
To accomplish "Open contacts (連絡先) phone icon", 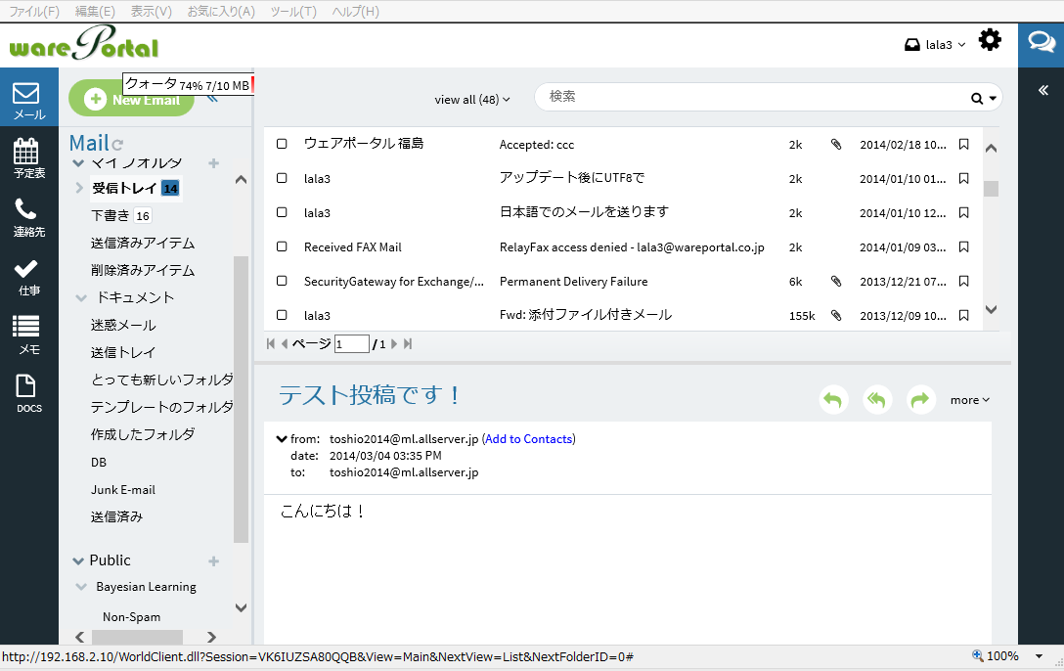I will click(x=26, y=217).
